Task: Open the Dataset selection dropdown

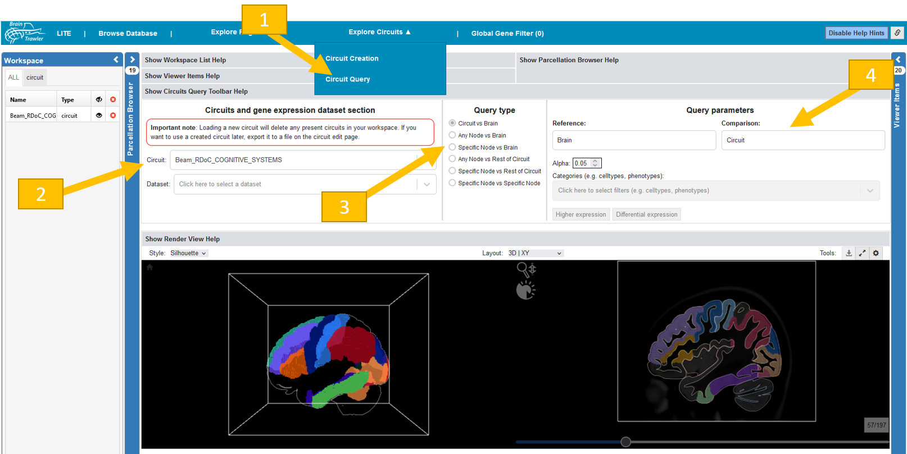Action: pos(427,184)
